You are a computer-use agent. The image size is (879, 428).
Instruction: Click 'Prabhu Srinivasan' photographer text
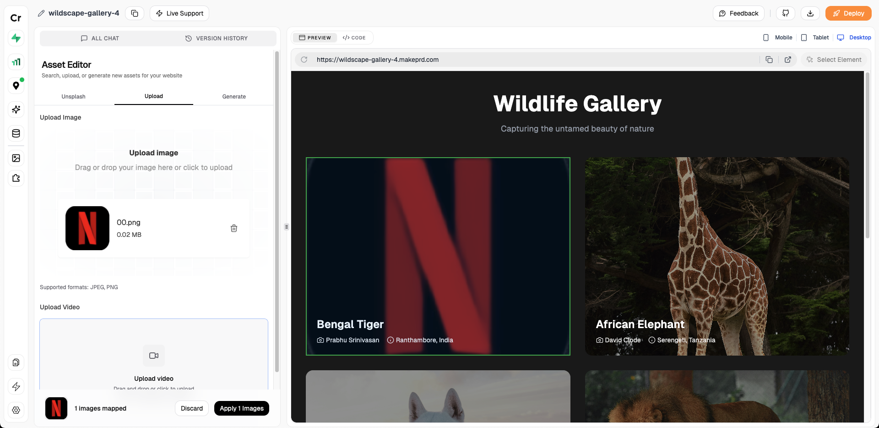(x=353, y=340)
